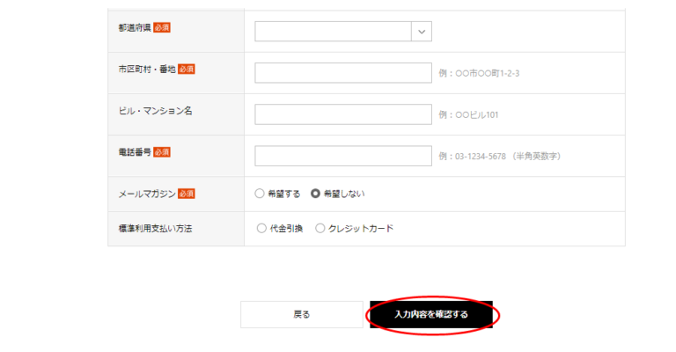Click the 入力内容を確認する button
676x352 pixels.
click(x=431, y=314)
